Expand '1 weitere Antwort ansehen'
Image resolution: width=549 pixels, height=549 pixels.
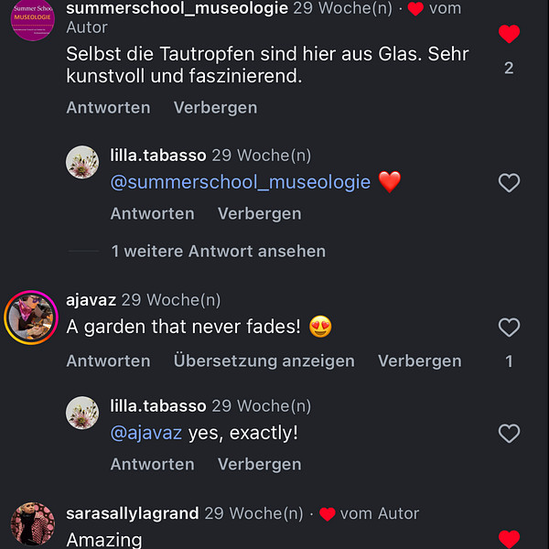(x=218, y=251)
